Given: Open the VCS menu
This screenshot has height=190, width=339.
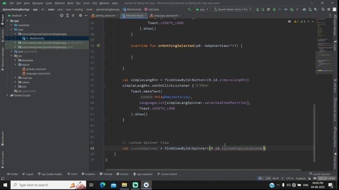Looking at the screenshot, I should (94, 3).
